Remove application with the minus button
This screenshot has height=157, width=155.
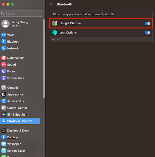58,40
